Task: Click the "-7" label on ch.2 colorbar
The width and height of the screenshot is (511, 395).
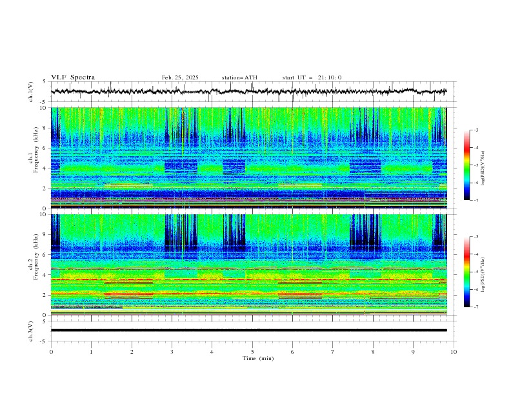Action: point(476,307)
